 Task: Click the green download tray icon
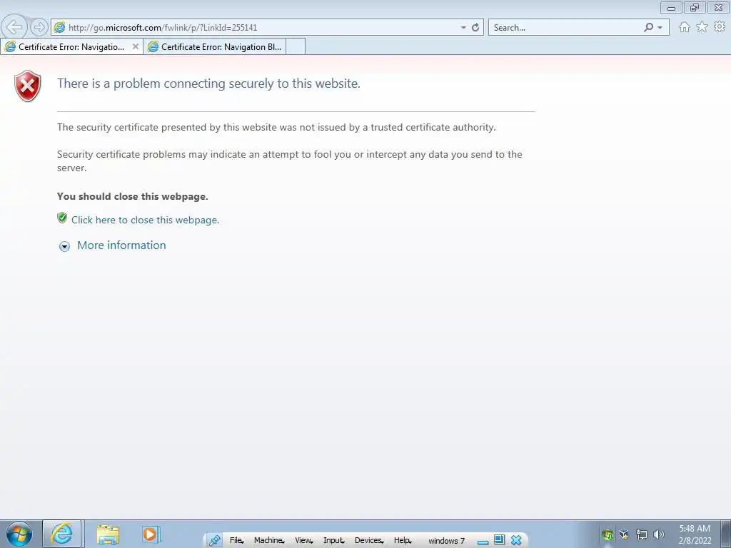pos(607,534)
